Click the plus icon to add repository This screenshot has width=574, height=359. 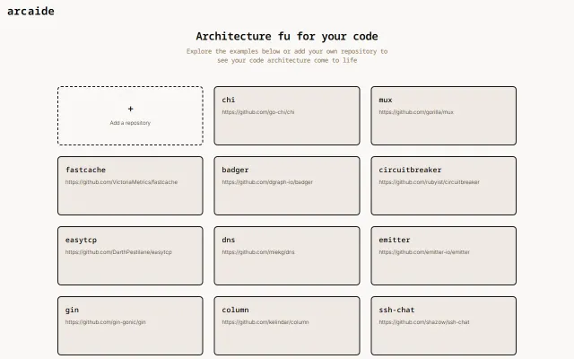pos(130,109)
